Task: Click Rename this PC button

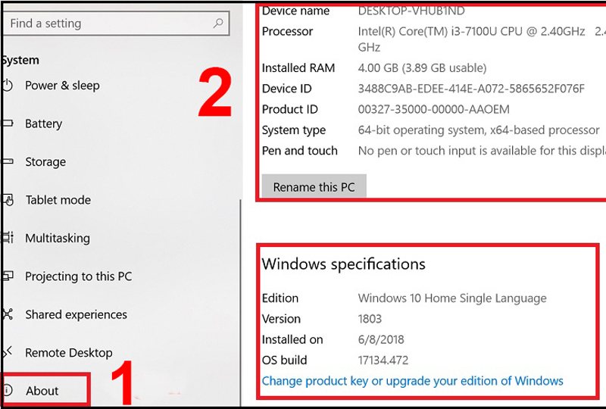Action: click(314, 187)
